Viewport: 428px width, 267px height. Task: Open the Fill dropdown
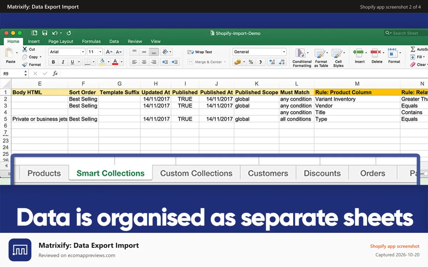[419, 57]
